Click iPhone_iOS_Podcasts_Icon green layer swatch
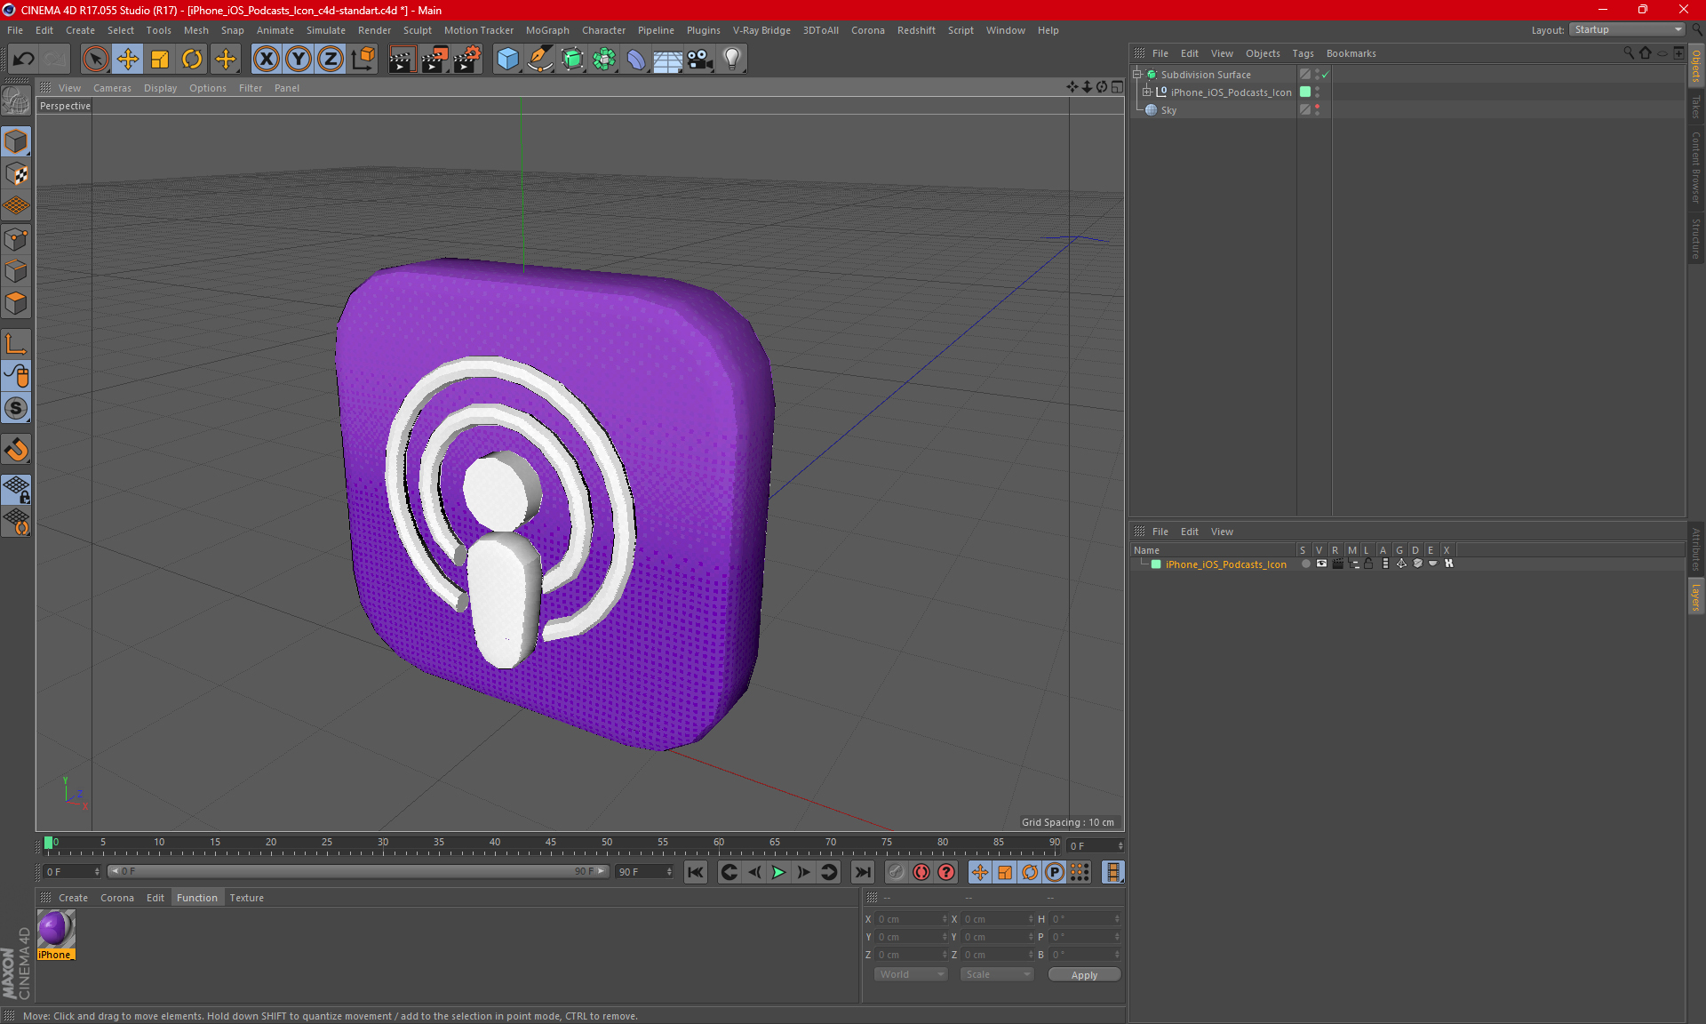The width and height of the screenshot is (1706, 1024). [1305, 92]
